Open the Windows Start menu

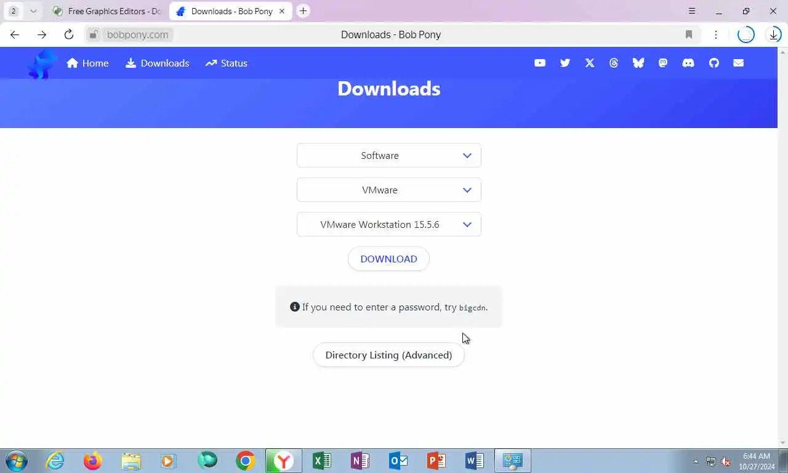pos(17,461)
